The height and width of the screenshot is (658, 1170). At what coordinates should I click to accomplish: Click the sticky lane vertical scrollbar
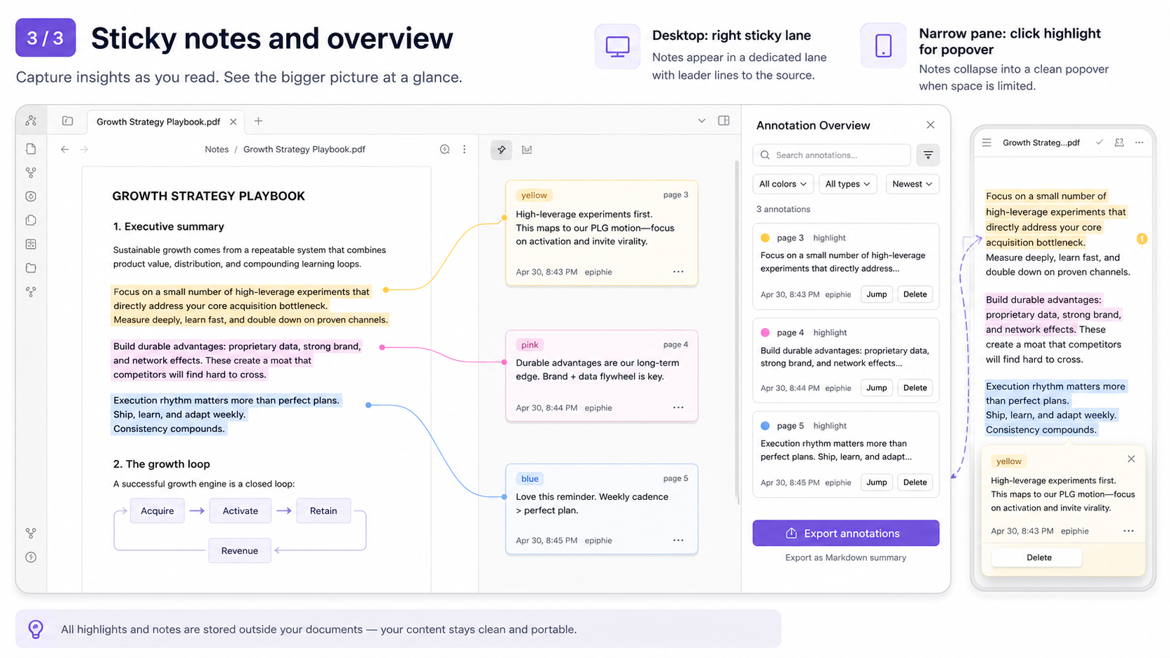click(x=736, y=332)
